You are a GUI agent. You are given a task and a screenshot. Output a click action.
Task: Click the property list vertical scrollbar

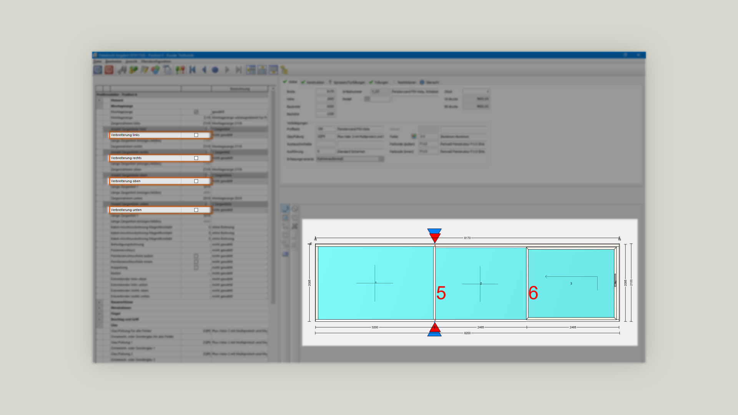(x=273, y=196)
